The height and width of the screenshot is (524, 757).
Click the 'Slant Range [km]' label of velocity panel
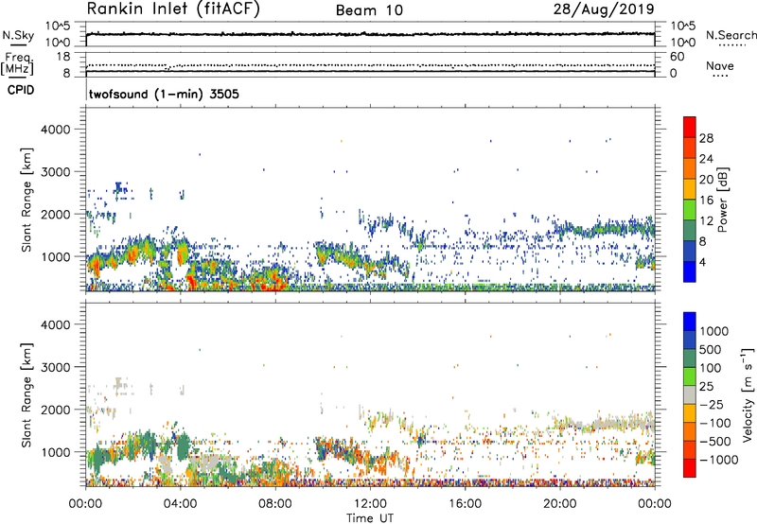26,394
